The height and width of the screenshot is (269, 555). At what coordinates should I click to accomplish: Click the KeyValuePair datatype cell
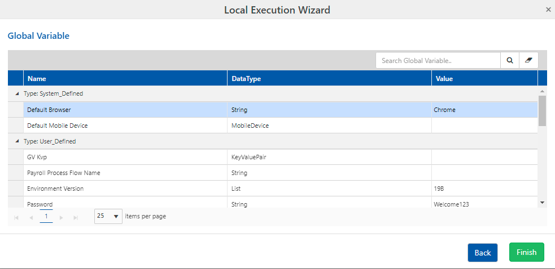pyautogui.click(x=329, y=157)
